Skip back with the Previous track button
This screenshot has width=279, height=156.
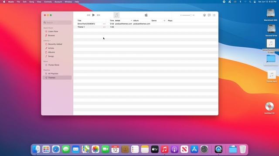pyautogui.click(x=88, y=15)
